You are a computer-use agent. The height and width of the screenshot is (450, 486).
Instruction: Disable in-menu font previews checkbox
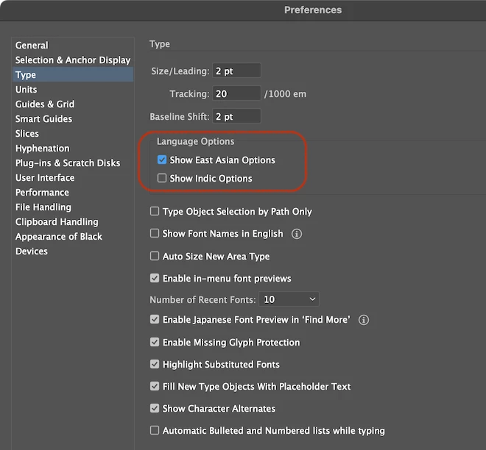[155, 279]
